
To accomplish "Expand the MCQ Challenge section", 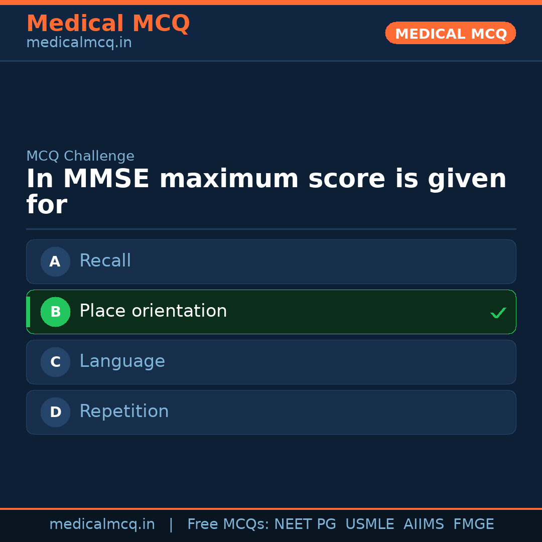I will click(x=80, y=156).
